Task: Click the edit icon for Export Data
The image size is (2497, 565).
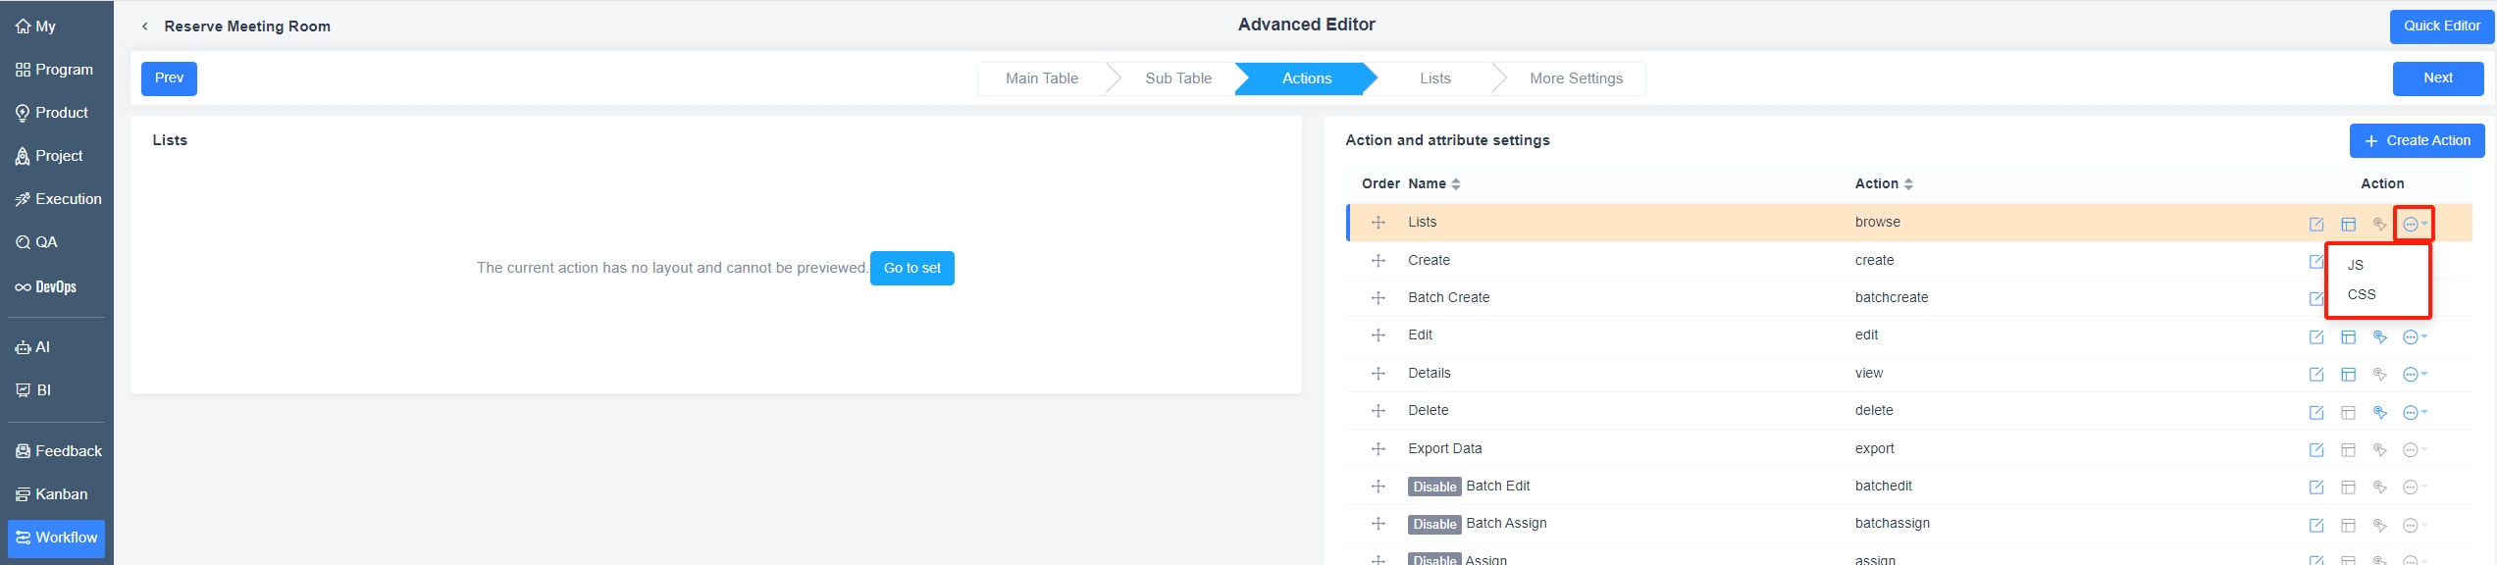Action: click(x=2315, y=450)
